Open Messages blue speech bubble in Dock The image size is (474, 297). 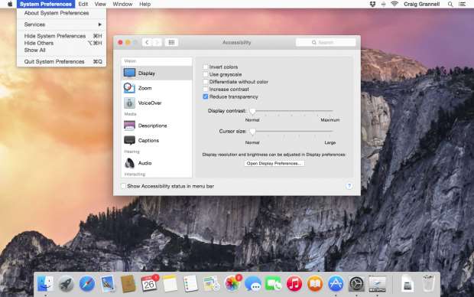253,284
